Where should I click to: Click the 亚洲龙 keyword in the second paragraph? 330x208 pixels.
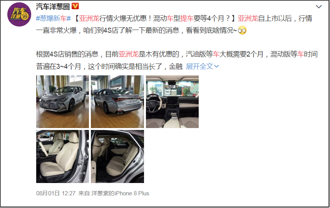129,54
